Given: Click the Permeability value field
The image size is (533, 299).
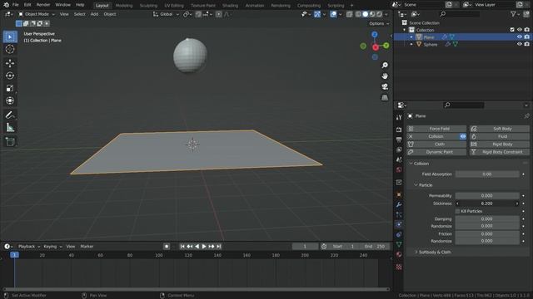Looking at the screenshot, I should 487,196.
